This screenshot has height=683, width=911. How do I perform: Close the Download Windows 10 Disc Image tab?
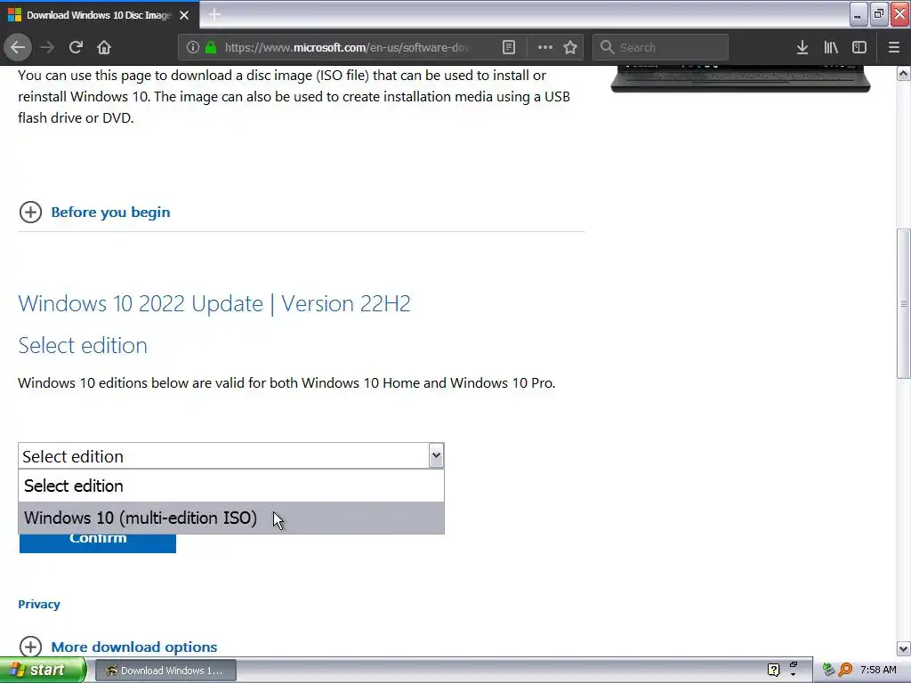[x=184, y=15]
